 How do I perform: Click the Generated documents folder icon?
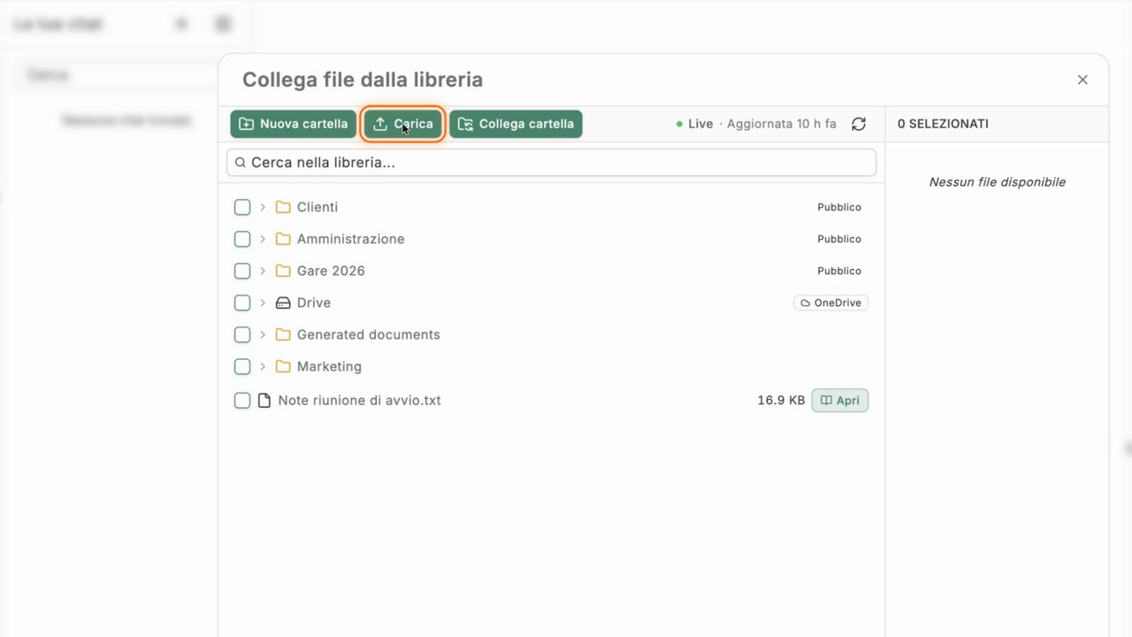coord(283,334)
